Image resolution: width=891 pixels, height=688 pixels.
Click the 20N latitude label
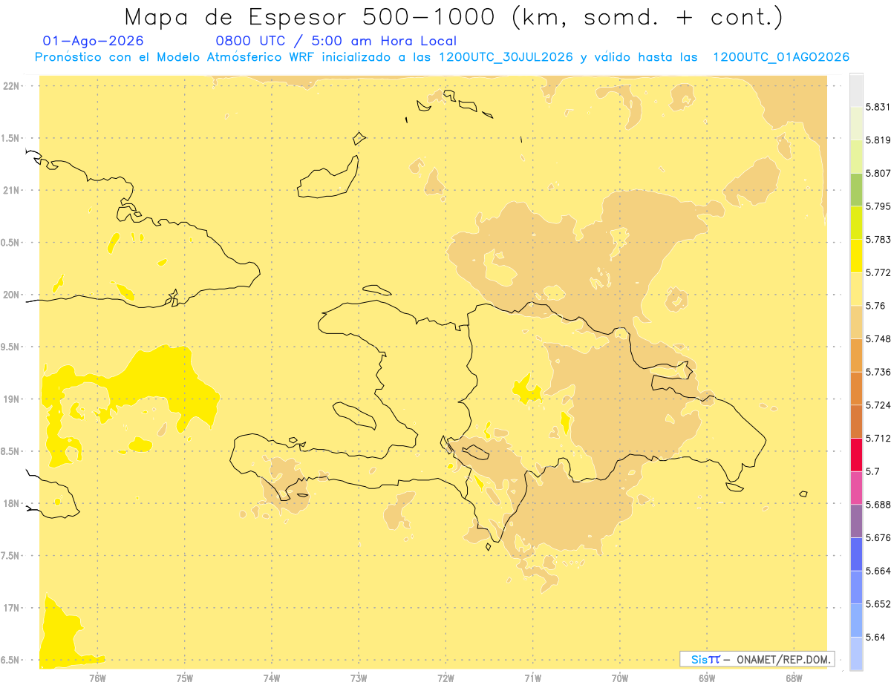[x=11, y=295]
